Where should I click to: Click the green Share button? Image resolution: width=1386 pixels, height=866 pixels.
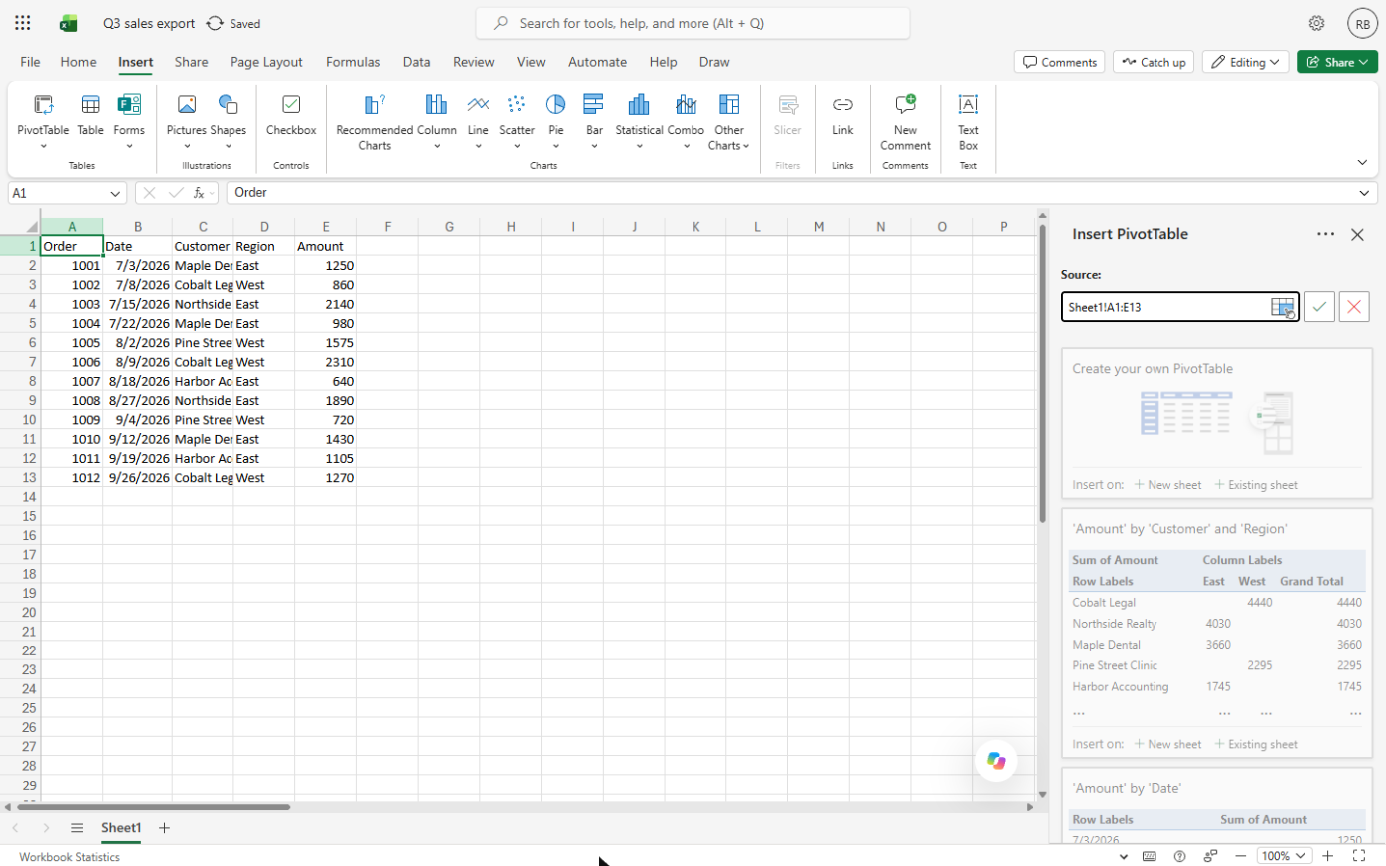1337,62
